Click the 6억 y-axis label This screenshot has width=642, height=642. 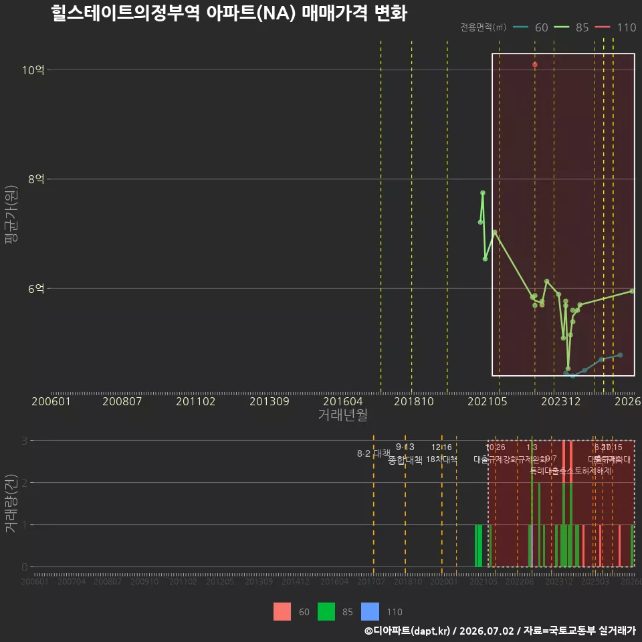pyautogui.click(x=36, y=289)
